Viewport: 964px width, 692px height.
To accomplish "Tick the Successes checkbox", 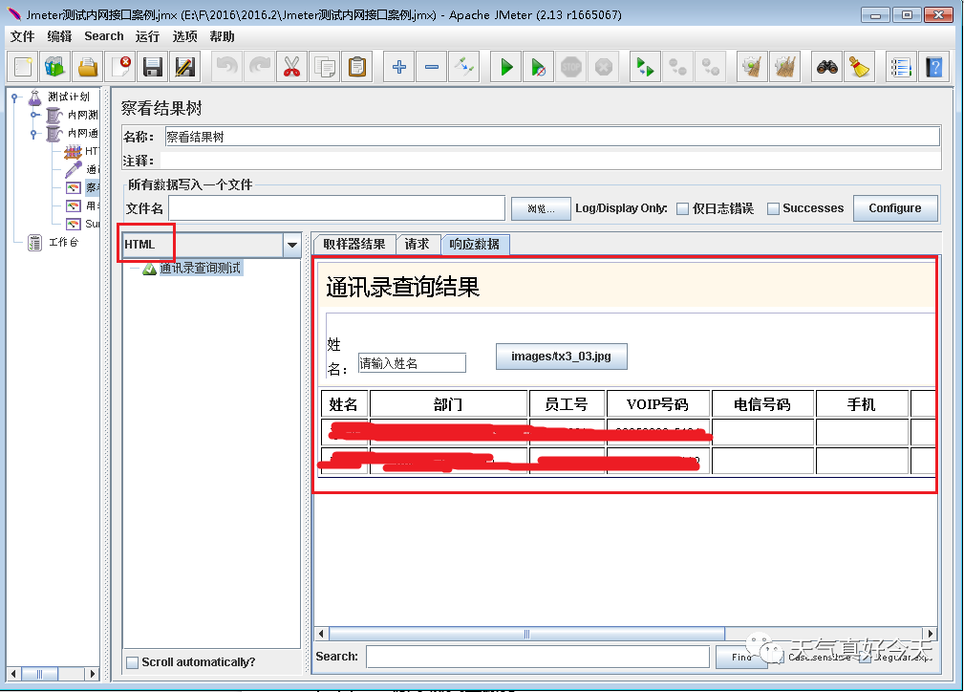I will click(x=774, y=209).
